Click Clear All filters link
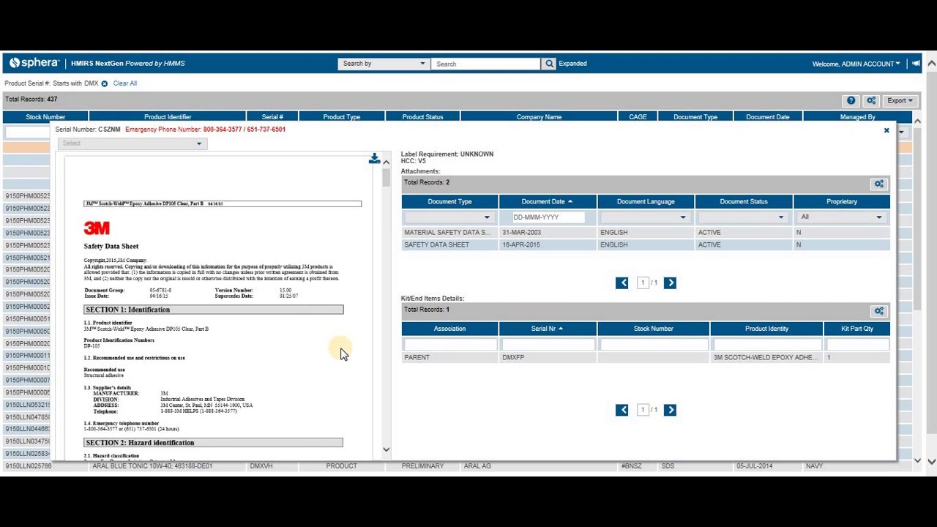 click(x=125, y=83)
